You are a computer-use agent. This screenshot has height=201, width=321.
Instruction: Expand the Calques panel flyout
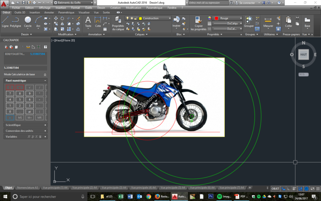pos(141,34)
